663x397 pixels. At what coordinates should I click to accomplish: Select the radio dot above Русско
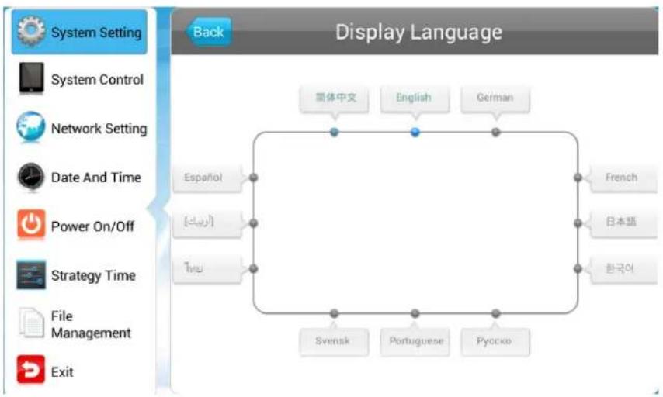pos(496,313)
